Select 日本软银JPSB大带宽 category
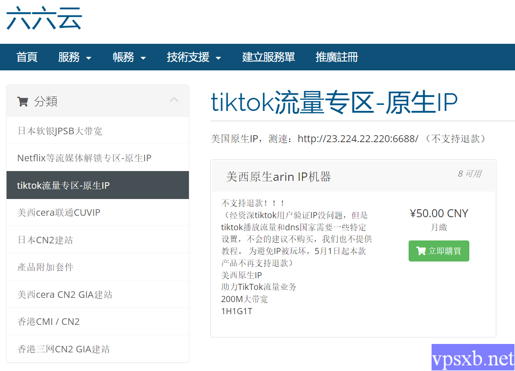 60,131
